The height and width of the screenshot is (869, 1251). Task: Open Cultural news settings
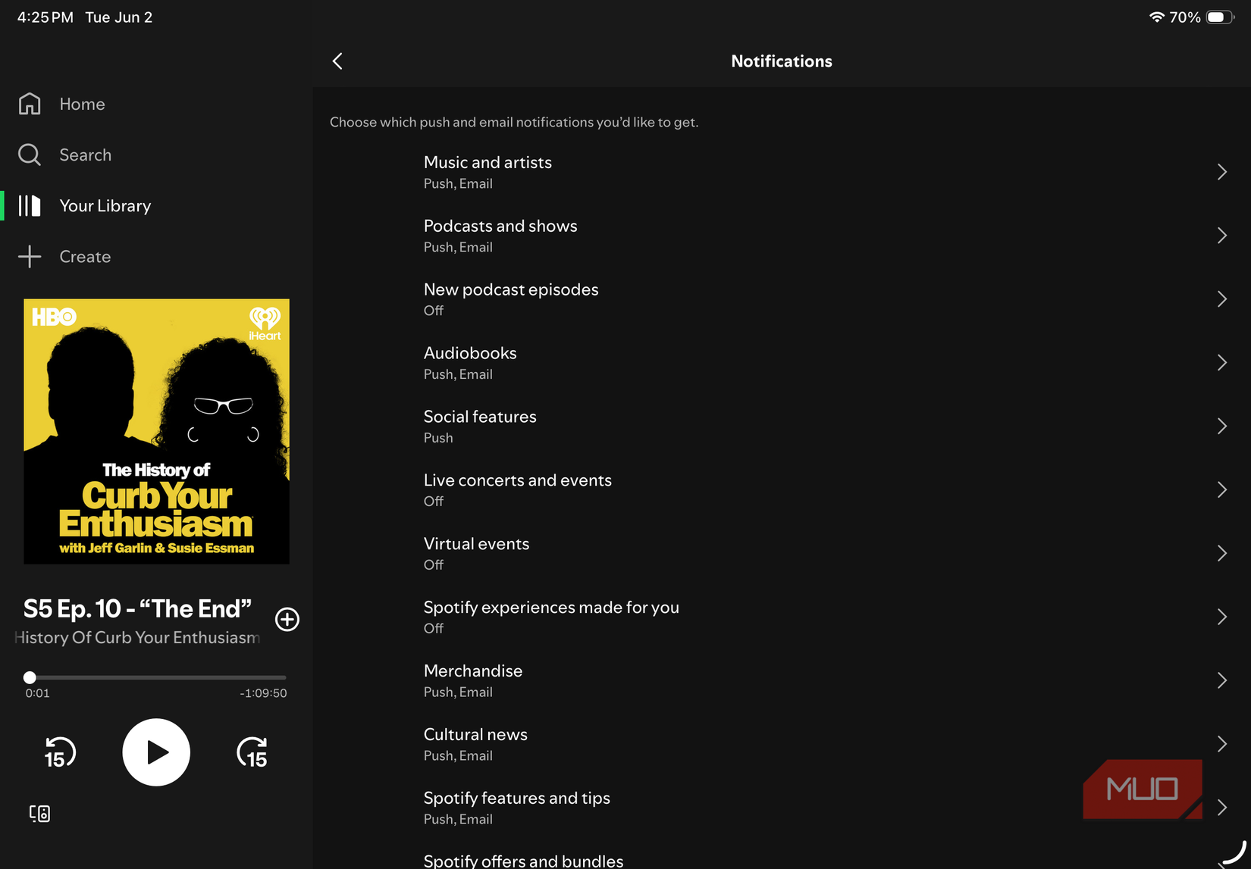782,744
